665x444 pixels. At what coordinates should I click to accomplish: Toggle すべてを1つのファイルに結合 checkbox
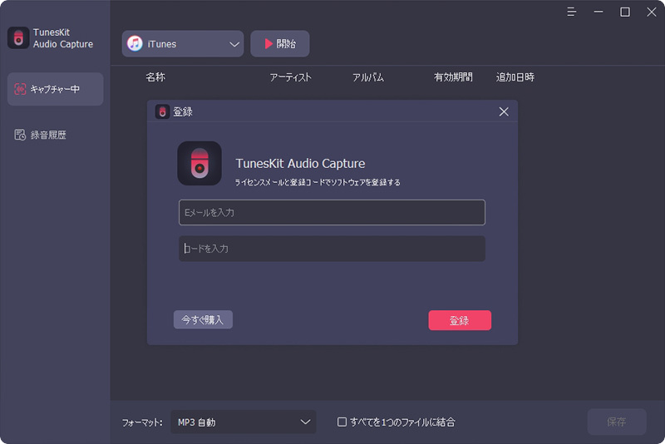[x=342, y=422]
